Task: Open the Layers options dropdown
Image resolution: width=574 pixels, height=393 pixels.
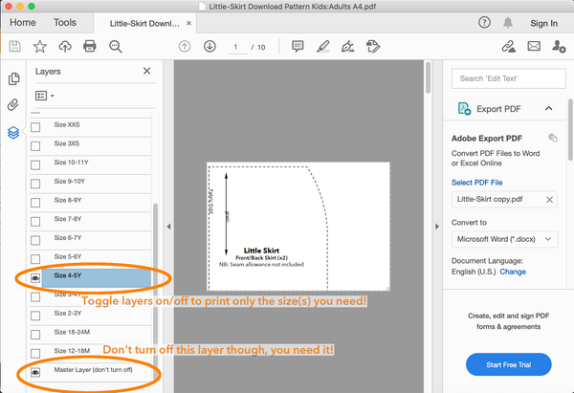Action: 44,96
